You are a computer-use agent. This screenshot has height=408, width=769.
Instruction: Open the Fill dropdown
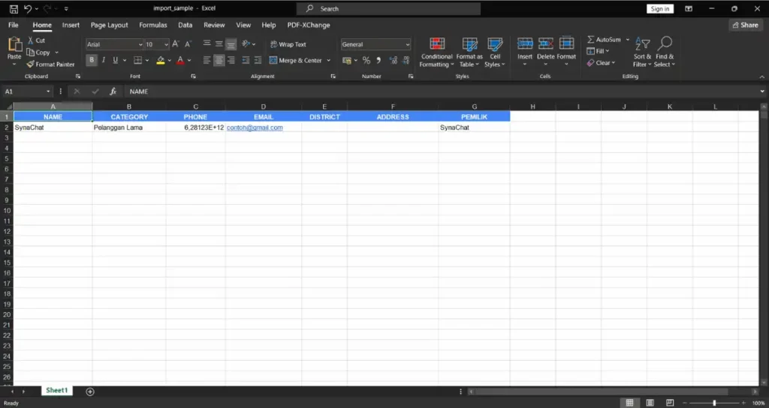pyautogui.click(x=599, y=51)
